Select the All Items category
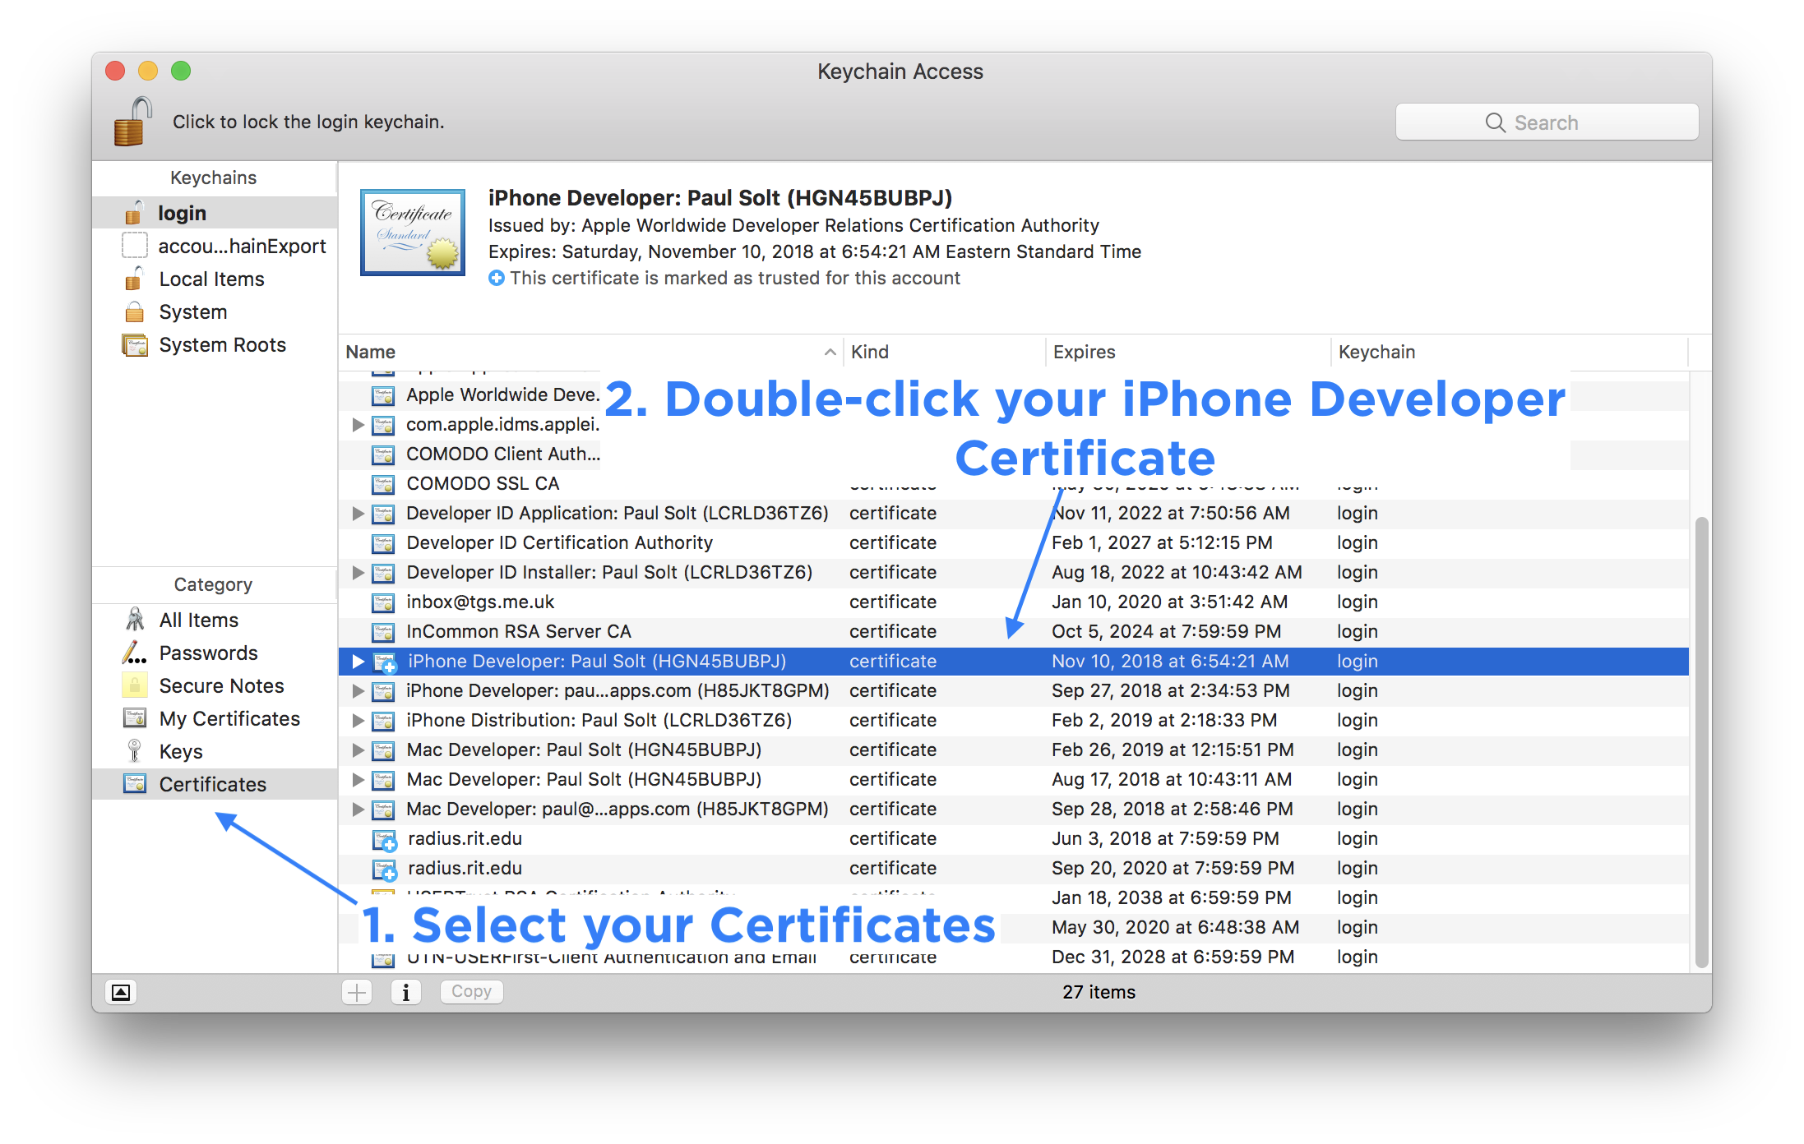Image resolution: width=1804 pixels, height=1144 pixels. coord(198,620)
